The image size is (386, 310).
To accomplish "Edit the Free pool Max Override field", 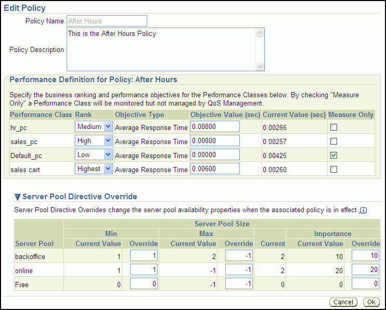I will tap(239, 283).
